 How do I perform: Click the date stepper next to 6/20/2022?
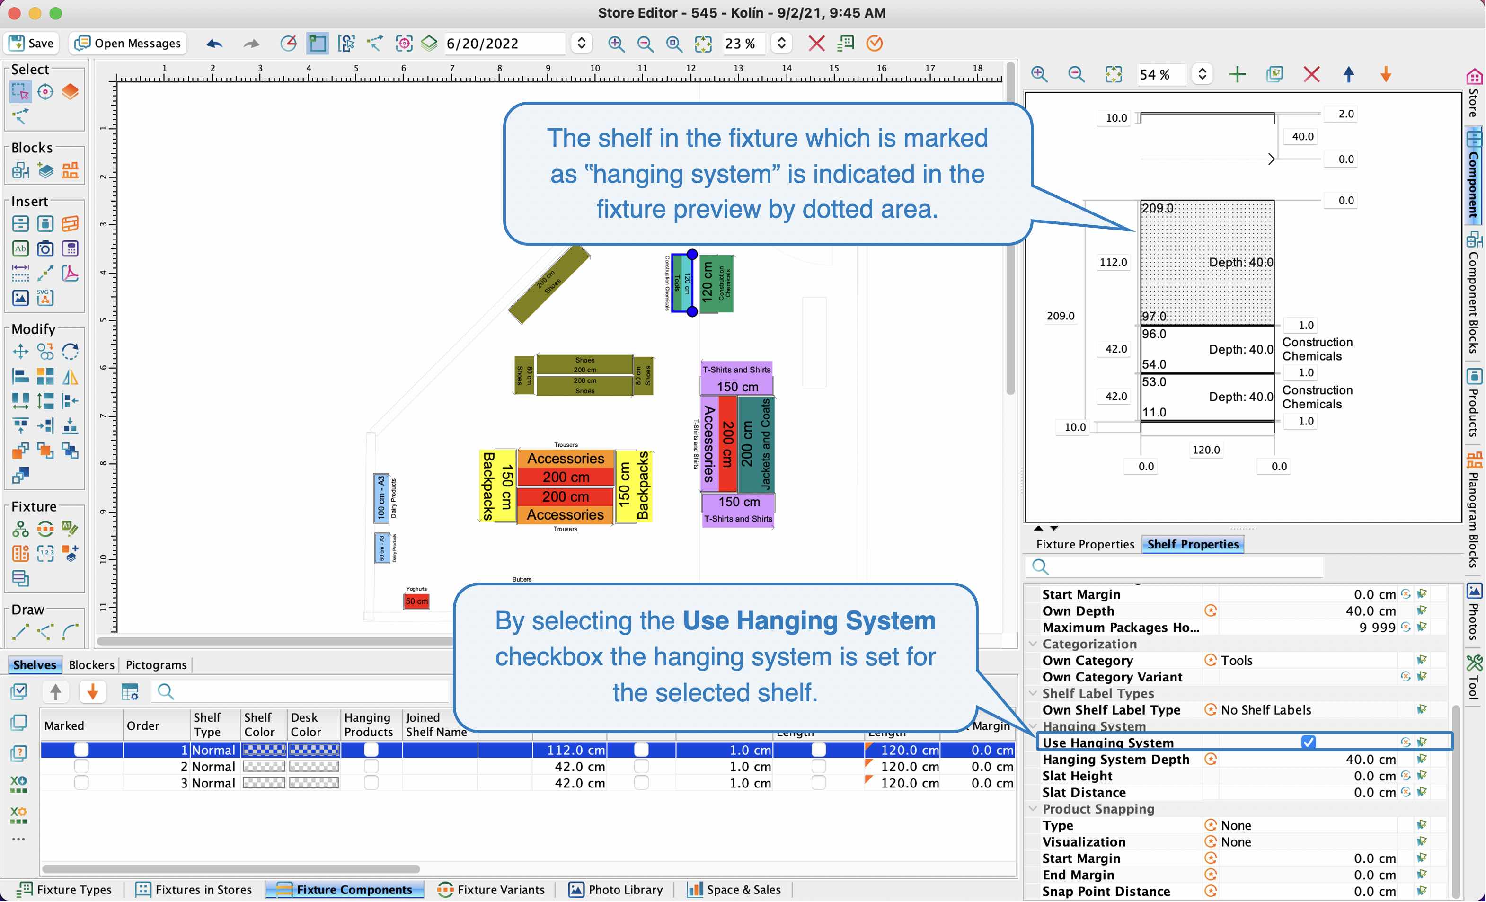(581, 44)
